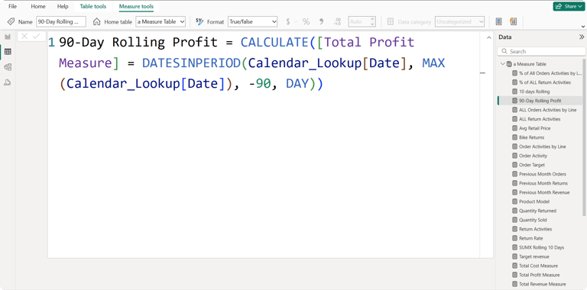The width and height of the screenshot is (587, 290).
Task: Commit formula with the checkmark icon
Action: pyautogui.click(x=37, y=37)
